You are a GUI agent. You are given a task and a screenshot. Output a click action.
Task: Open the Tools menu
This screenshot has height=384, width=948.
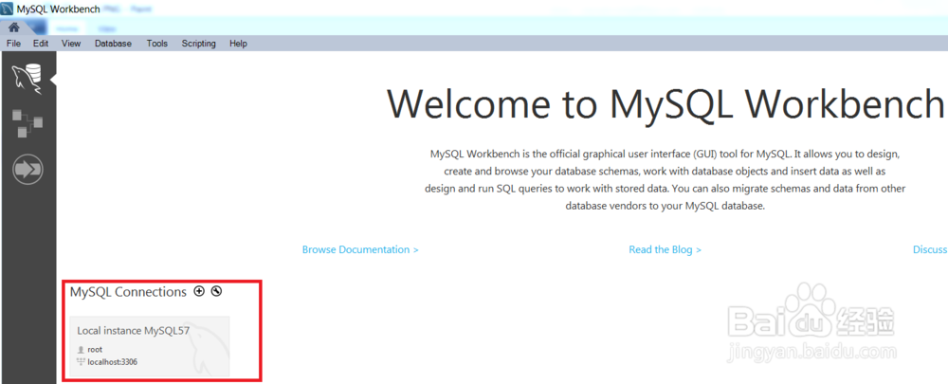point(157,44)
